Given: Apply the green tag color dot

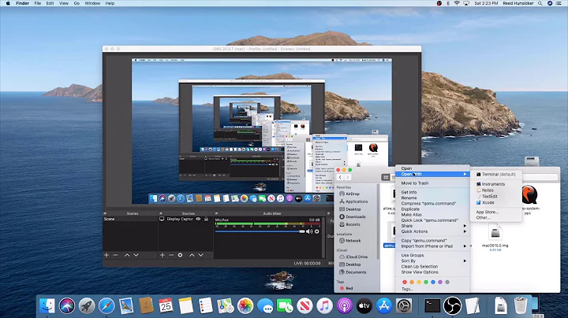Looking at the screenshot, I should [426, 283].
